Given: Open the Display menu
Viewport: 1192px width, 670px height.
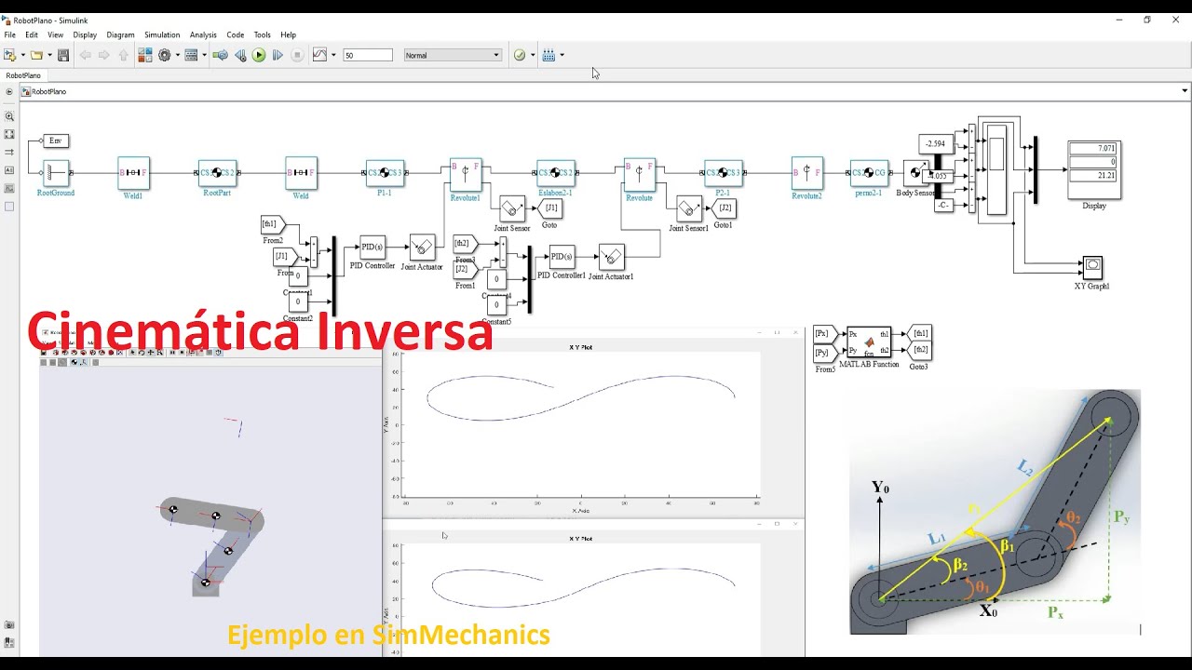Looking at the screenshot, I should (85, 34).
